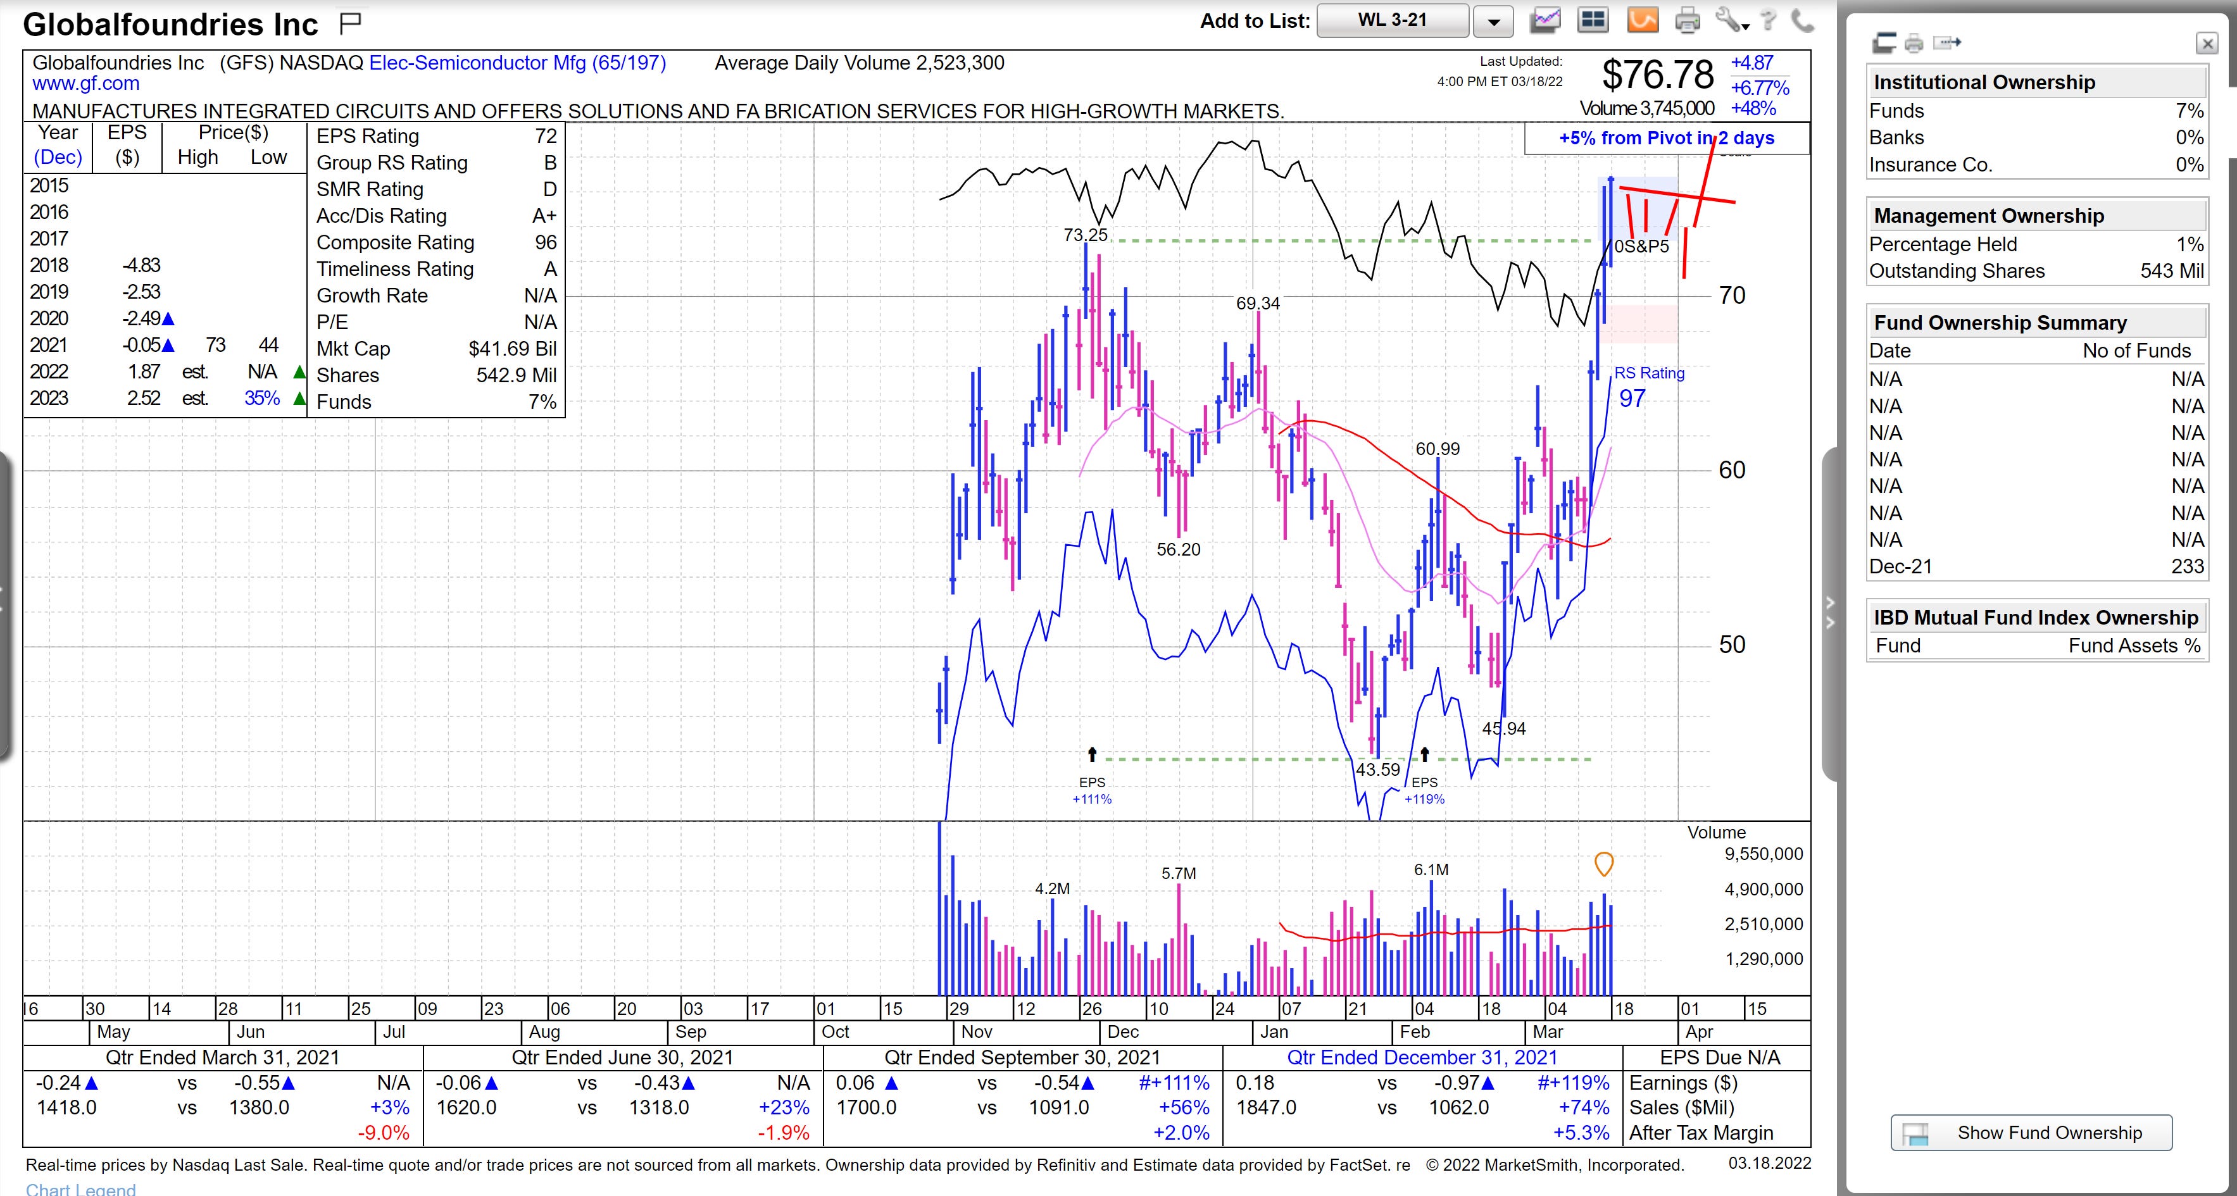The image size is (2237, 1196).
Task: Click the +6.77% daily percent change
Action: [x=1759, y=88]
